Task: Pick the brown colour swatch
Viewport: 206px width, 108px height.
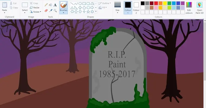Action: (152, 8)
